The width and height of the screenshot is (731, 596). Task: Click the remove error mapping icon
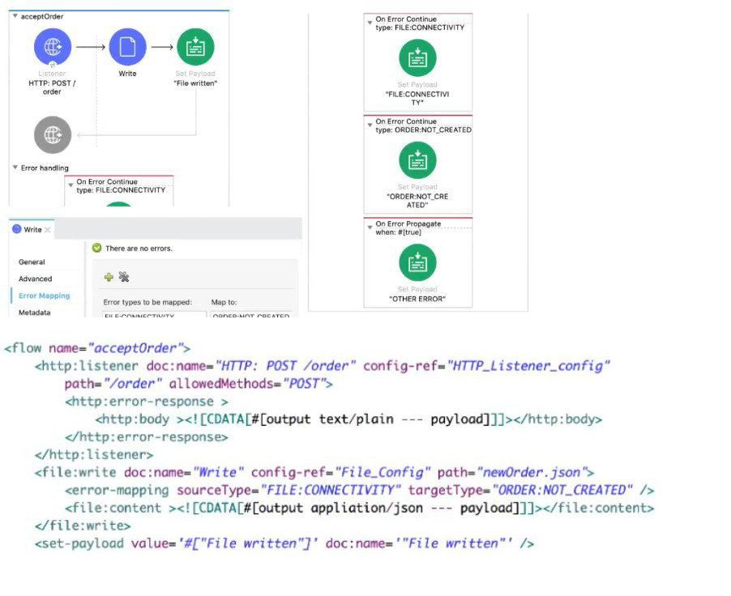(x=123, y=277)
